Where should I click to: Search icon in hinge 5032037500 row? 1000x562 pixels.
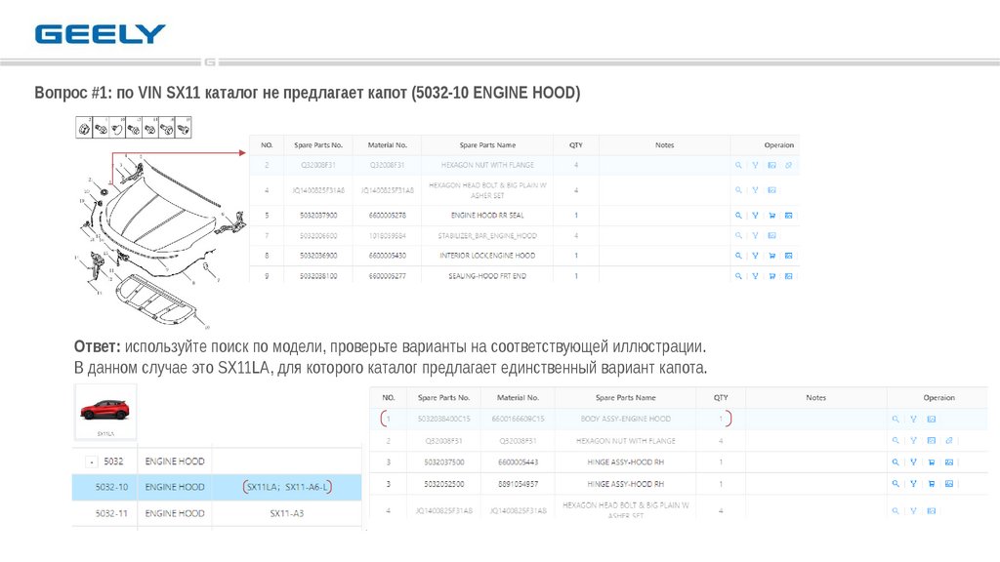tap(896, 462)
